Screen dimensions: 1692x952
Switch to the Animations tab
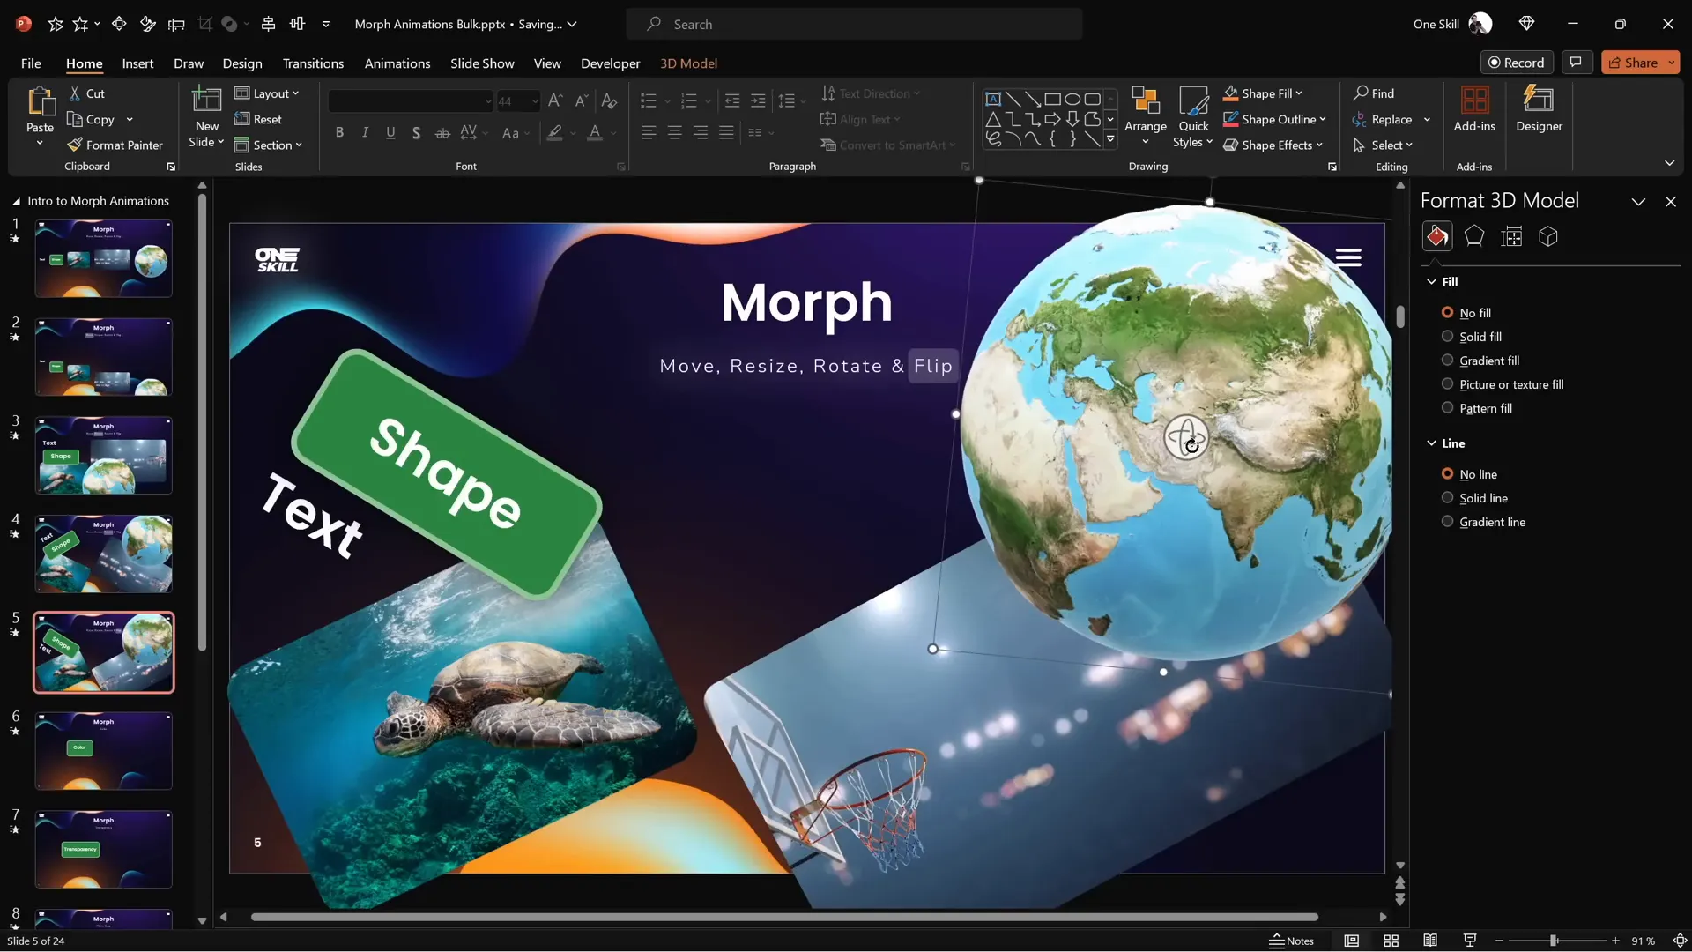click(x=397, y=63)
